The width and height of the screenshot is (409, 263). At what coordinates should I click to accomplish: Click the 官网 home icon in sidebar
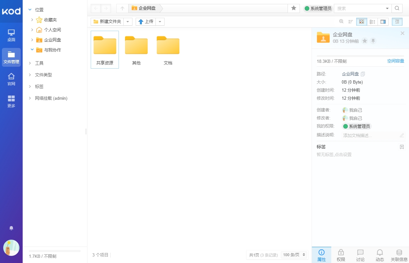click(x=11, y=79)
